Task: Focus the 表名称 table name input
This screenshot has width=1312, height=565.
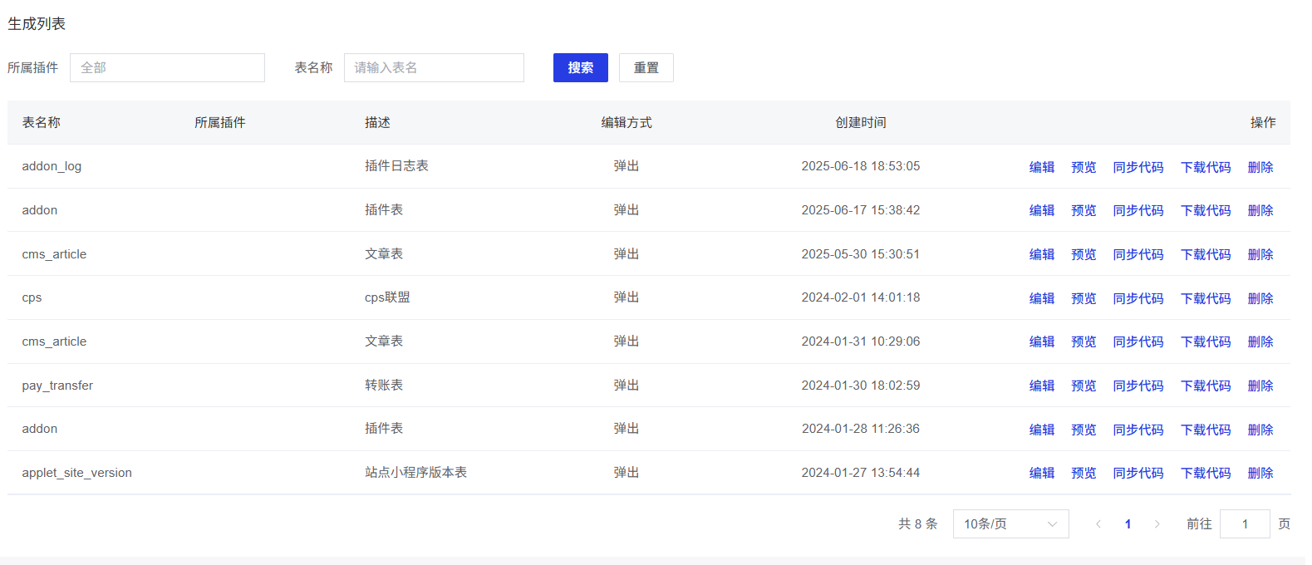Action: coord(434,68)
